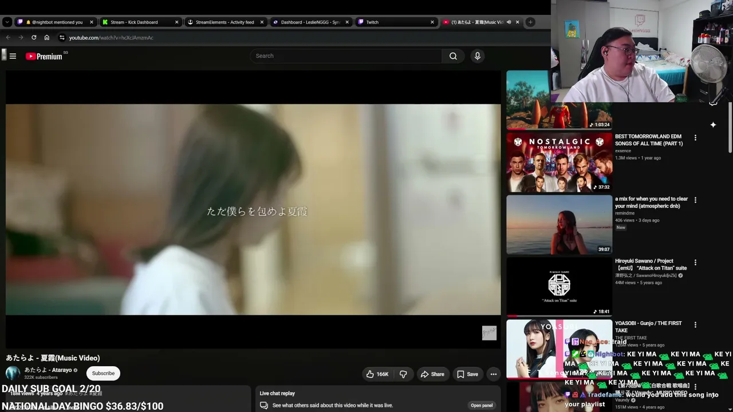Viewport: 733px width, 412px height.
Task: Open the YOASOBI Gunjo video thumbnail
Action: pyautogui.click(x=559, y=349)
